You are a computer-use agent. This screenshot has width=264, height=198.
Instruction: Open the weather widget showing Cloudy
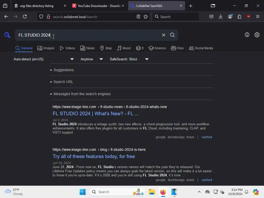(14, 192)
